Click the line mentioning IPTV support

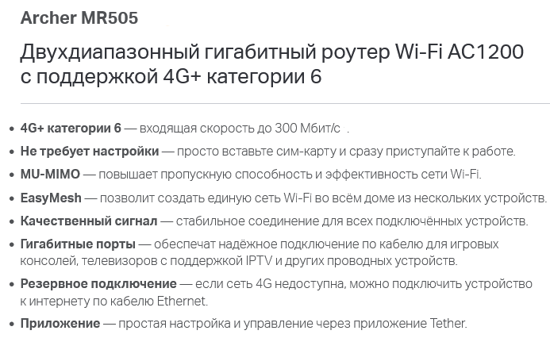(x=239, y=261)
